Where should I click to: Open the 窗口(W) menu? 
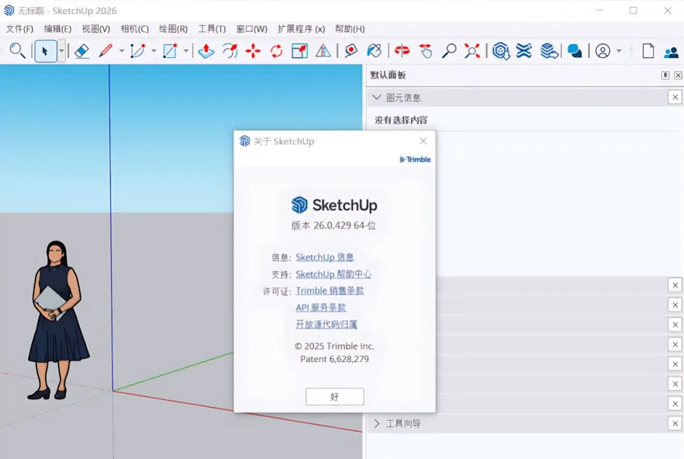point(252,29)
